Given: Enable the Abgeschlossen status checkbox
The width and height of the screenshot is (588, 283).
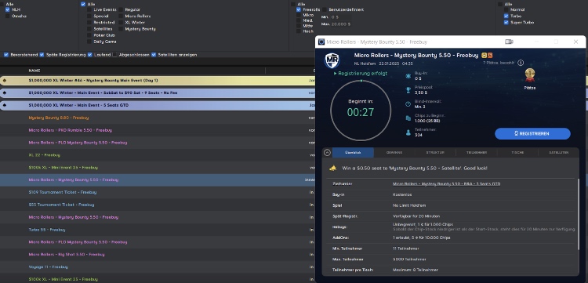Looking at the screenshot, I should 114,55.
